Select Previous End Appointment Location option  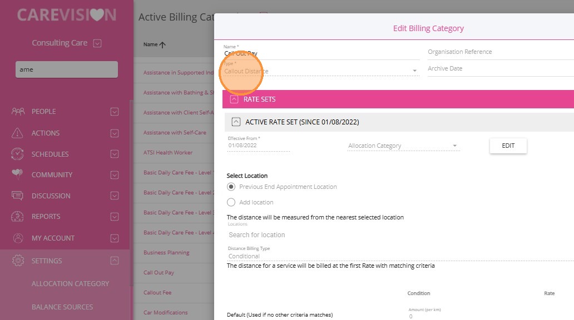pos(231,187)
